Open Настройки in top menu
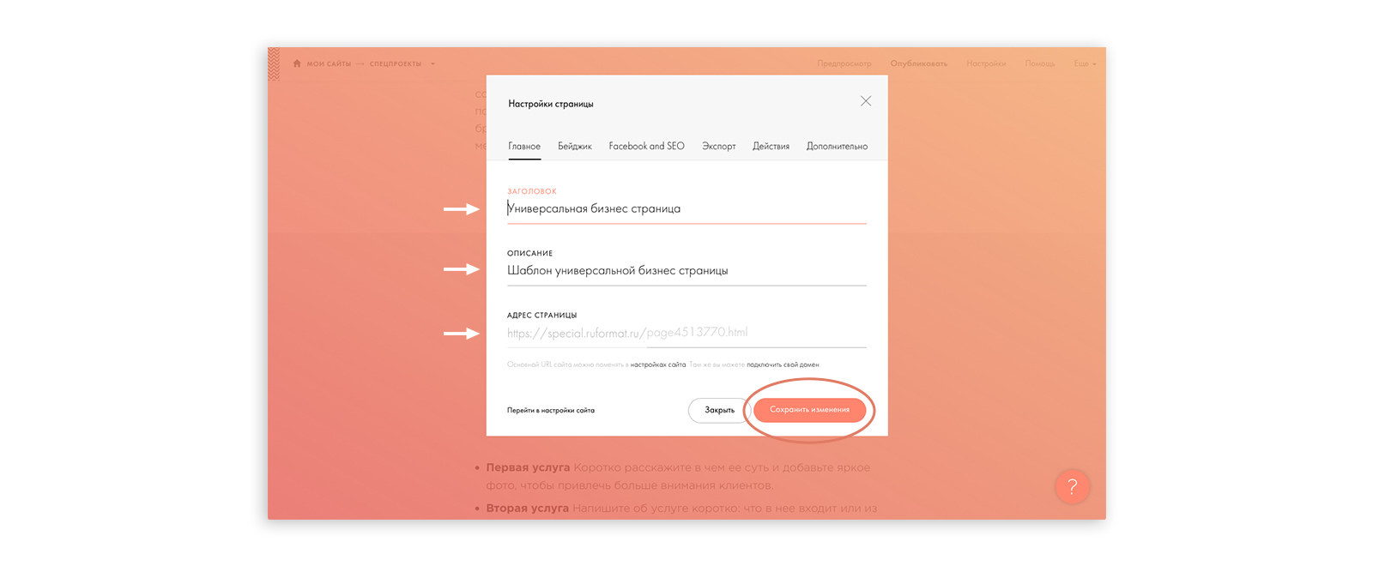This screenshot has width=1373, height=566. pos(986,63)
